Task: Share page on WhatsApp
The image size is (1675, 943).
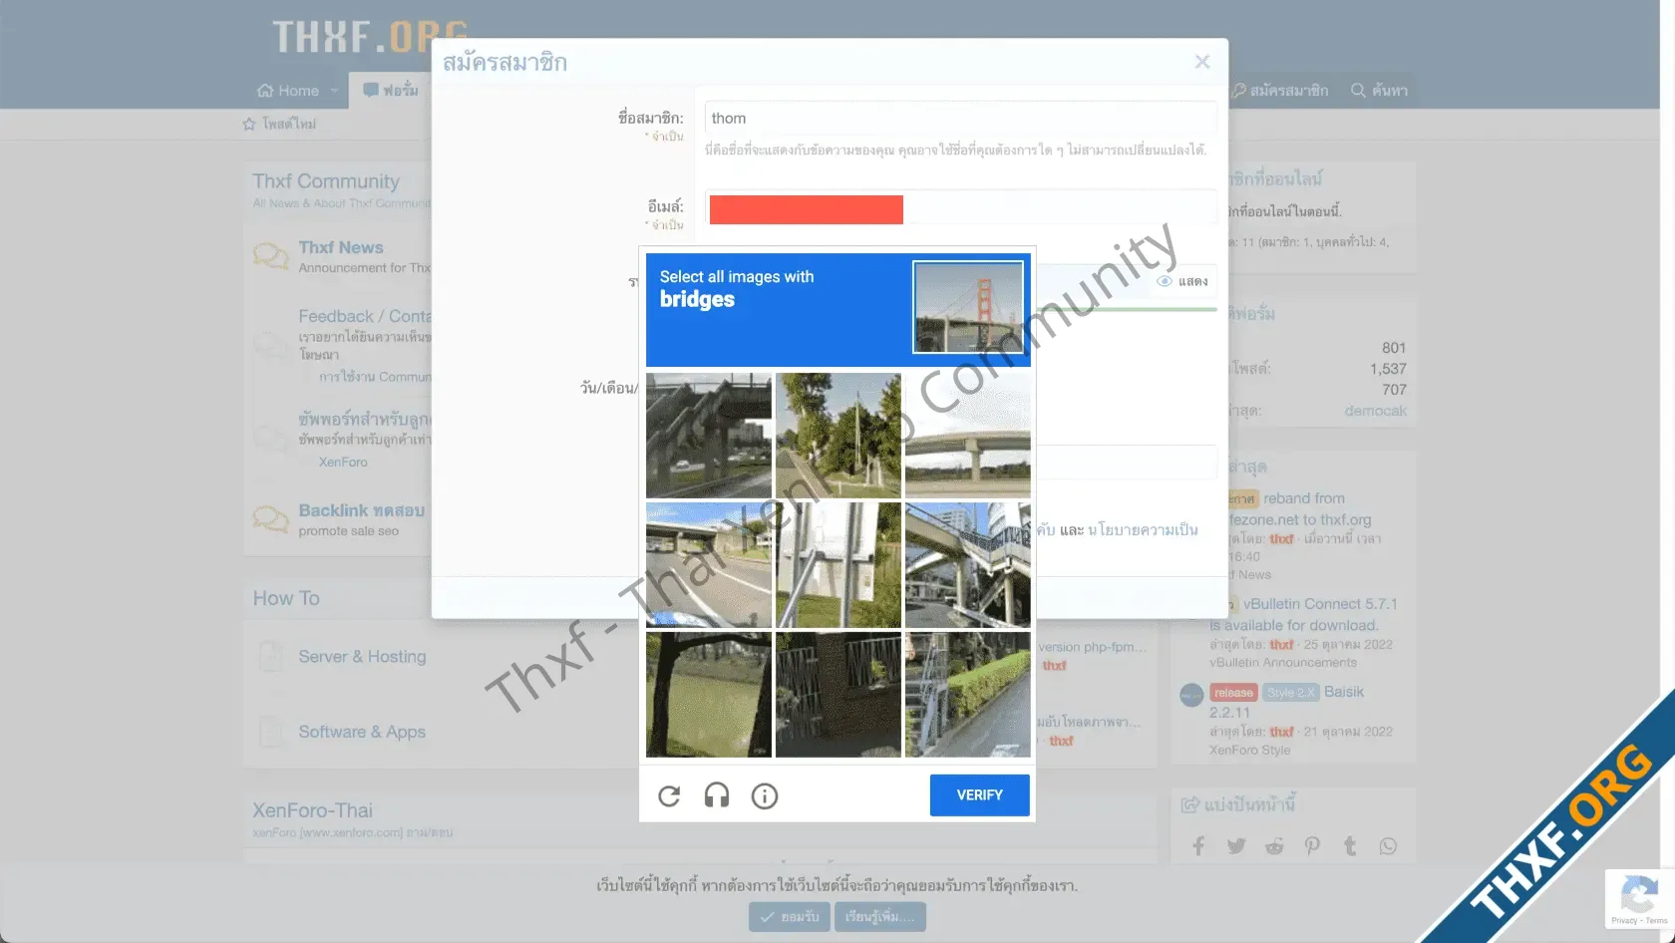Action: 1388,846
